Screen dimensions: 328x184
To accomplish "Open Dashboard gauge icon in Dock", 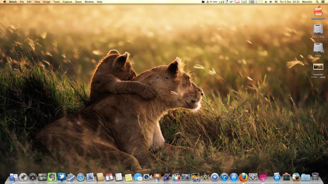I will point(33,177).
